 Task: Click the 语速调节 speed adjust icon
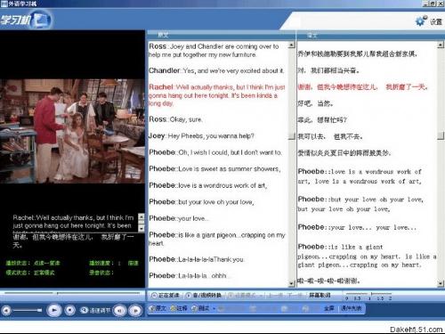point(85,310)
